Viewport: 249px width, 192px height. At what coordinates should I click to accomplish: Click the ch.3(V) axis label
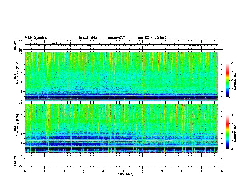(x=15, y=161)
